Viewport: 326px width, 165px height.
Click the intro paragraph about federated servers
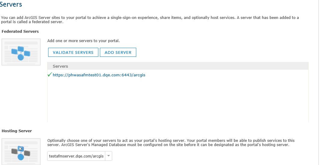[x=150, y=20]
